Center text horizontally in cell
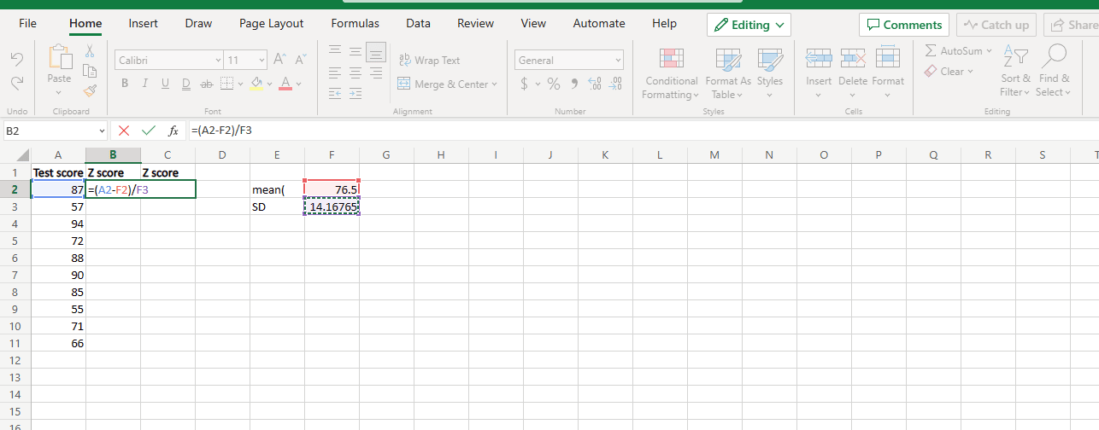Screen dimensions: 1099x430 356,73
